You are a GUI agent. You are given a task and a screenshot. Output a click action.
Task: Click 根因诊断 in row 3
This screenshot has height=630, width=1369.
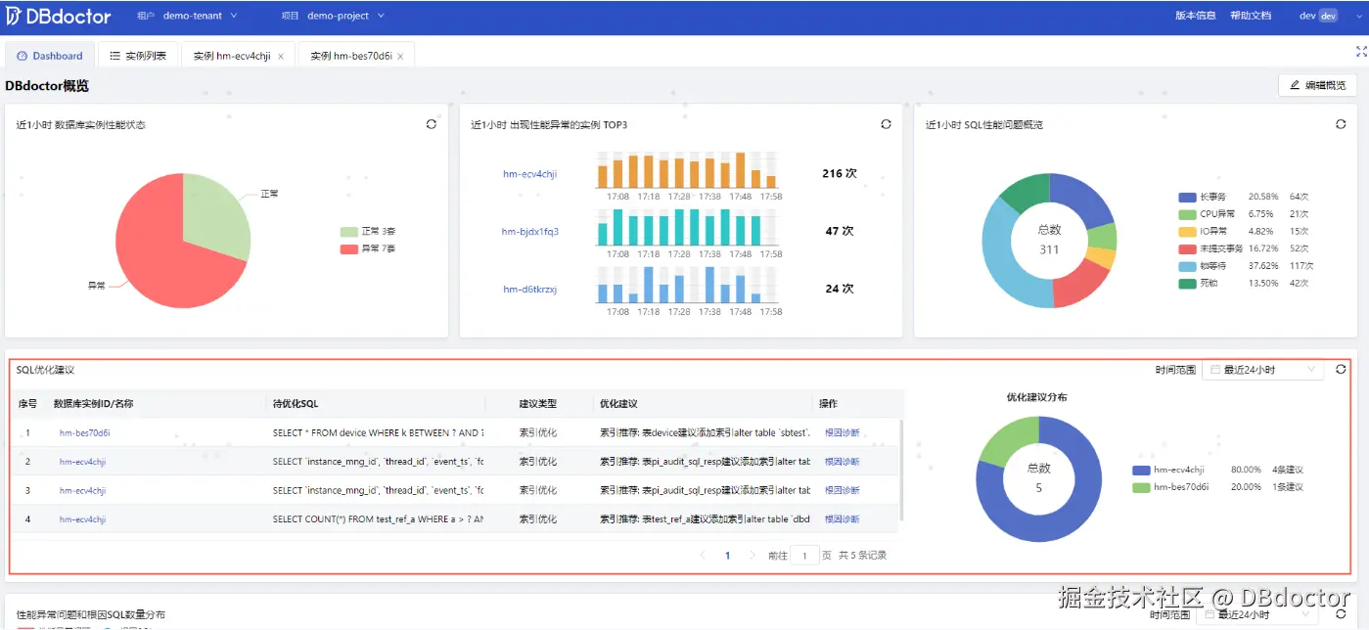tap(842, 490)
